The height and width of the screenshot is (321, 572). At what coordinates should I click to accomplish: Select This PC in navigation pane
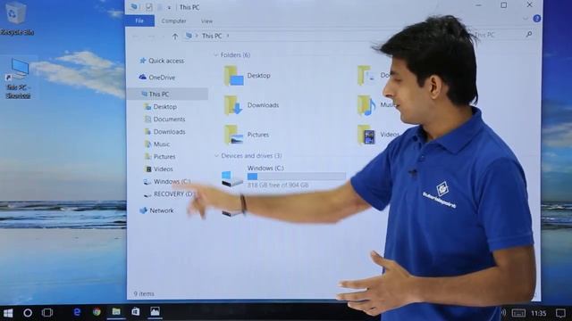[x=168, y=94]
